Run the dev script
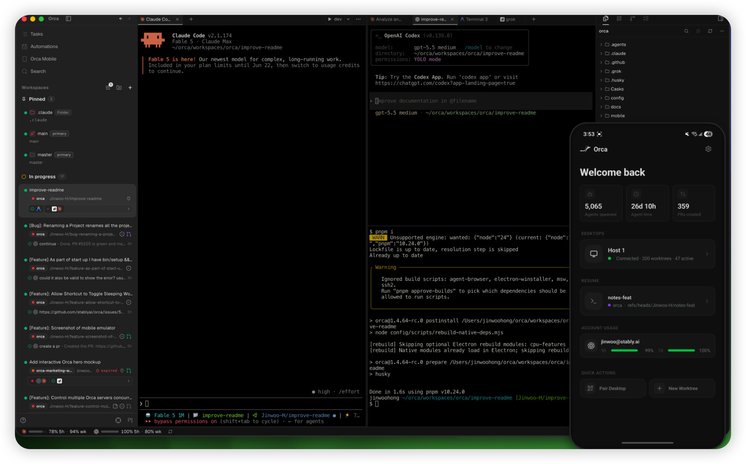 coord(334,19)
